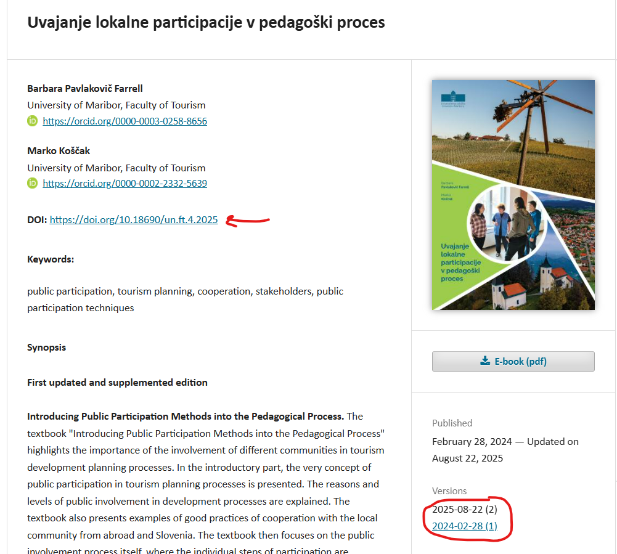617x554 pixels.
Task: Click ORCID icon below Marko Koščak
Action: (33, 183)
